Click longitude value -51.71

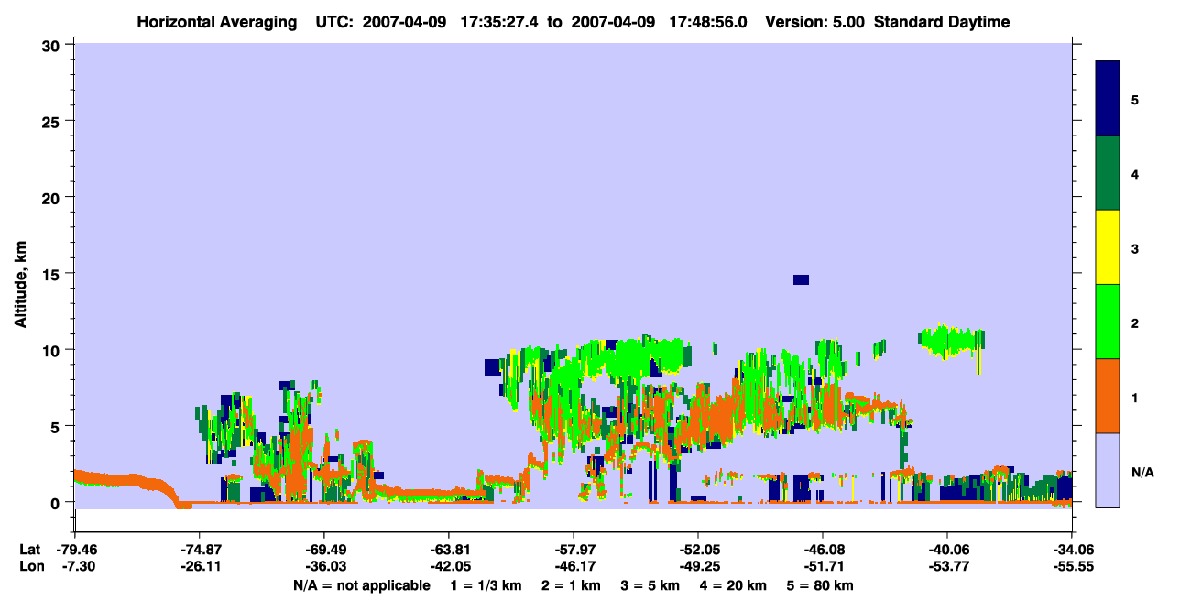coord(822,567)
